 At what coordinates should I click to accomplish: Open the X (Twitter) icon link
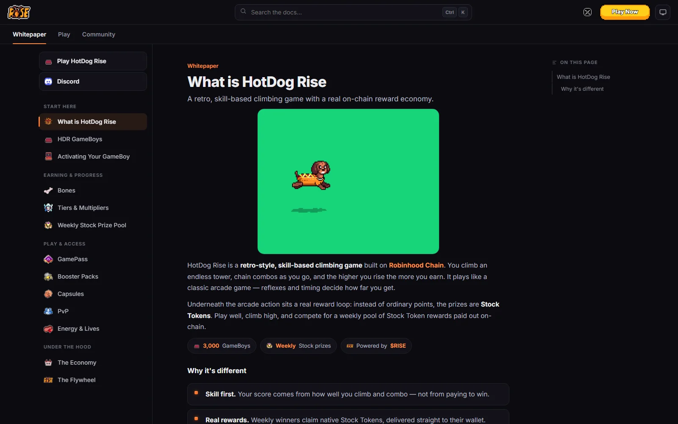pyautogui.click(x=587, y=12)
